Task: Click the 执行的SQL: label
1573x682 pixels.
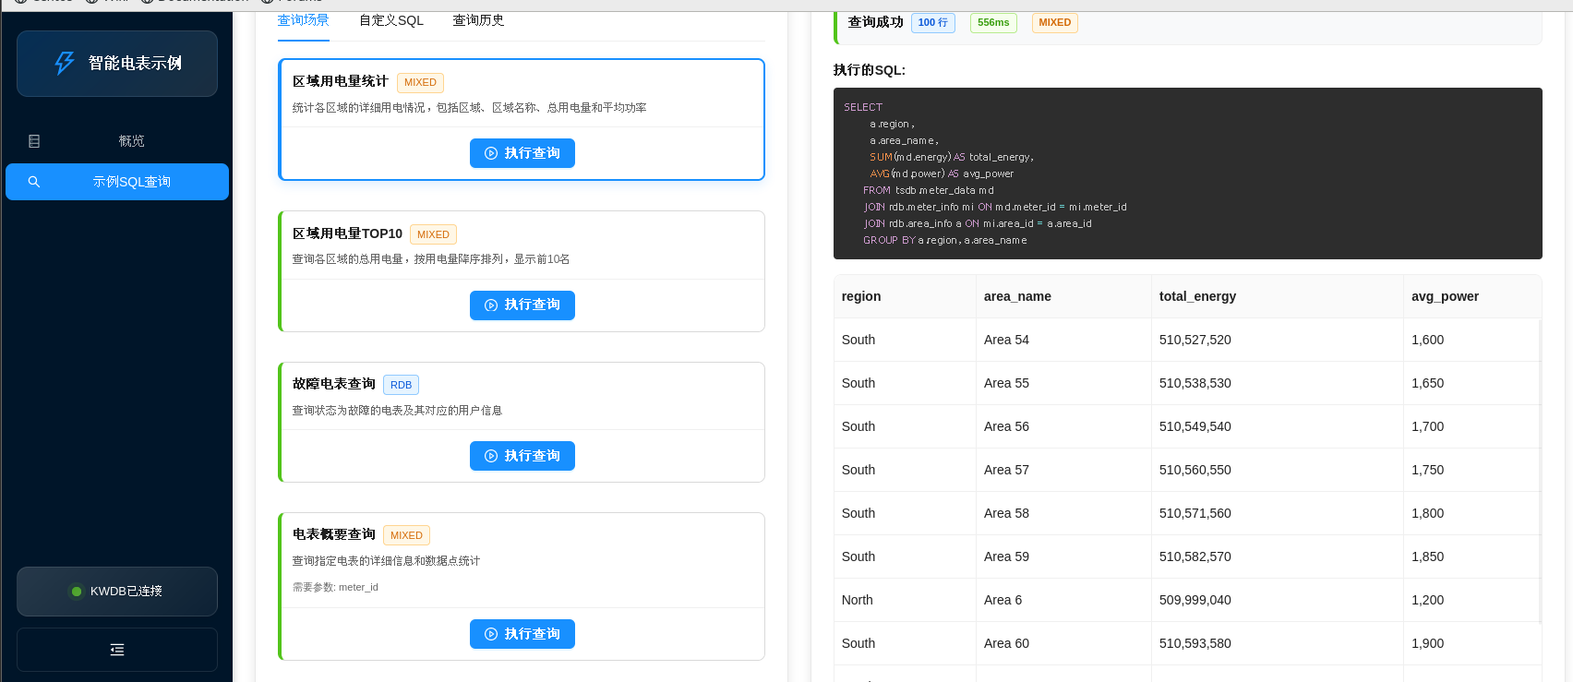Action: coord(870,70)
